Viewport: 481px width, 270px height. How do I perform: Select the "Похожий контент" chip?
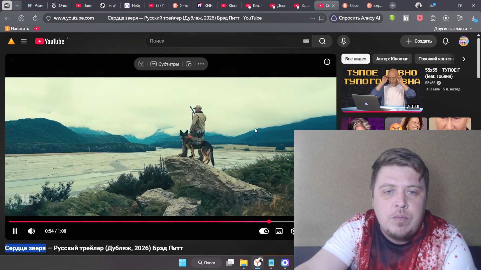pos(436,59)
